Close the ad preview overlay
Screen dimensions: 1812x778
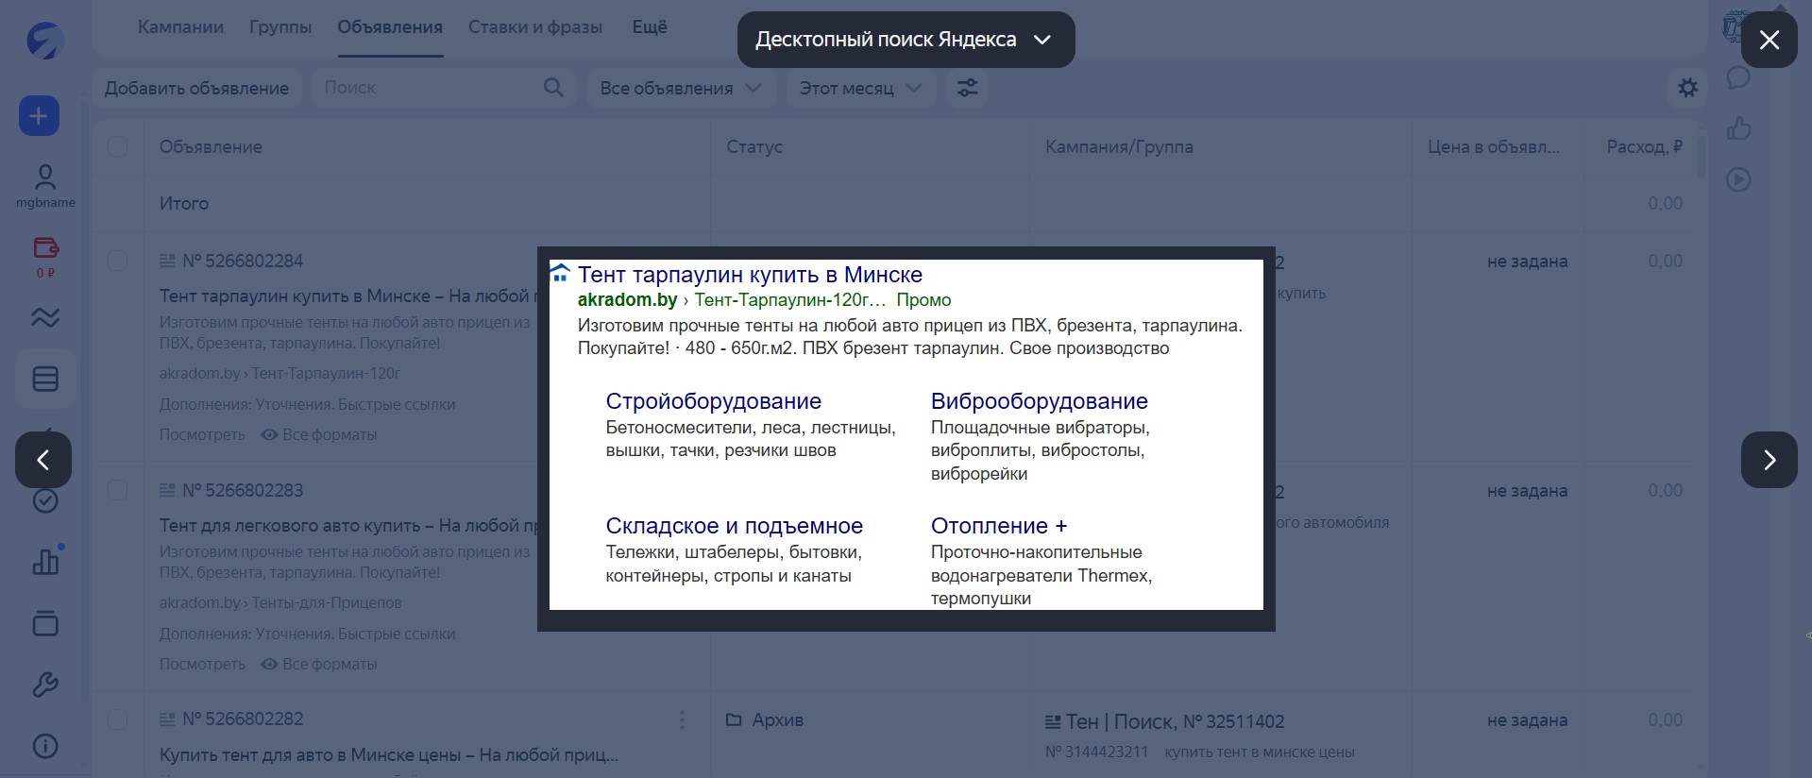coord(1769,40)
